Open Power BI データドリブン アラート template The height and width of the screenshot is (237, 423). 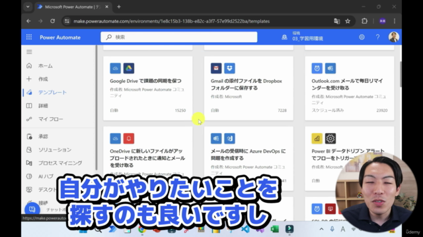[x=350, y=159]
